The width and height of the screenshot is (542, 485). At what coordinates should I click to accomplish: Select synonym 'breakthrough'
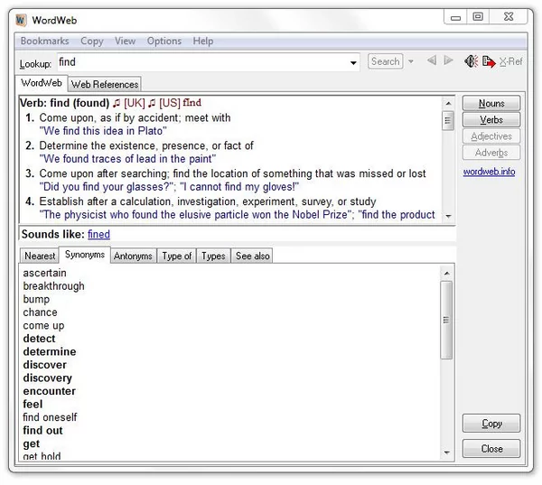click(x=53, y=286)
